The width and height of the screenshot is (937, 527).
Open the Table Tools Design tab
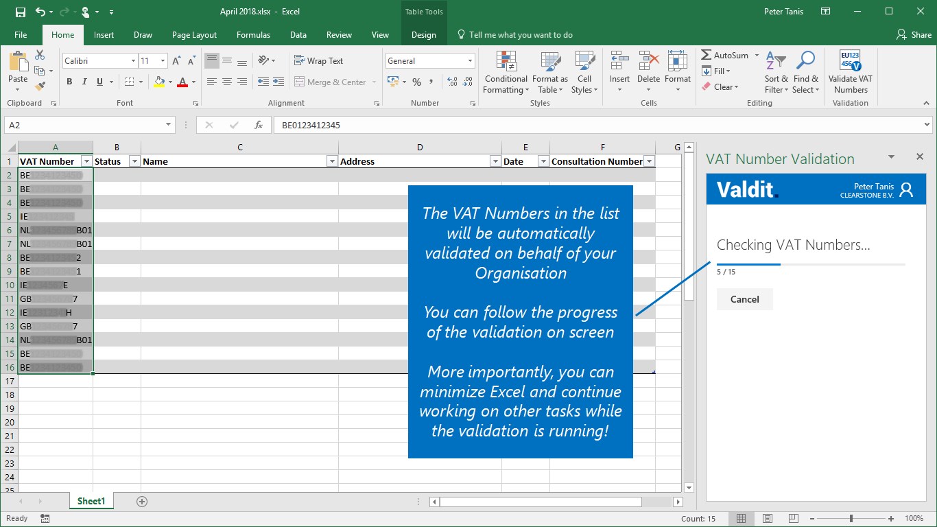click(423, 35)
